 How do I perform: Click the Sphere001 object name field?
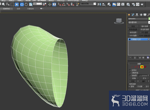point(138,19)
